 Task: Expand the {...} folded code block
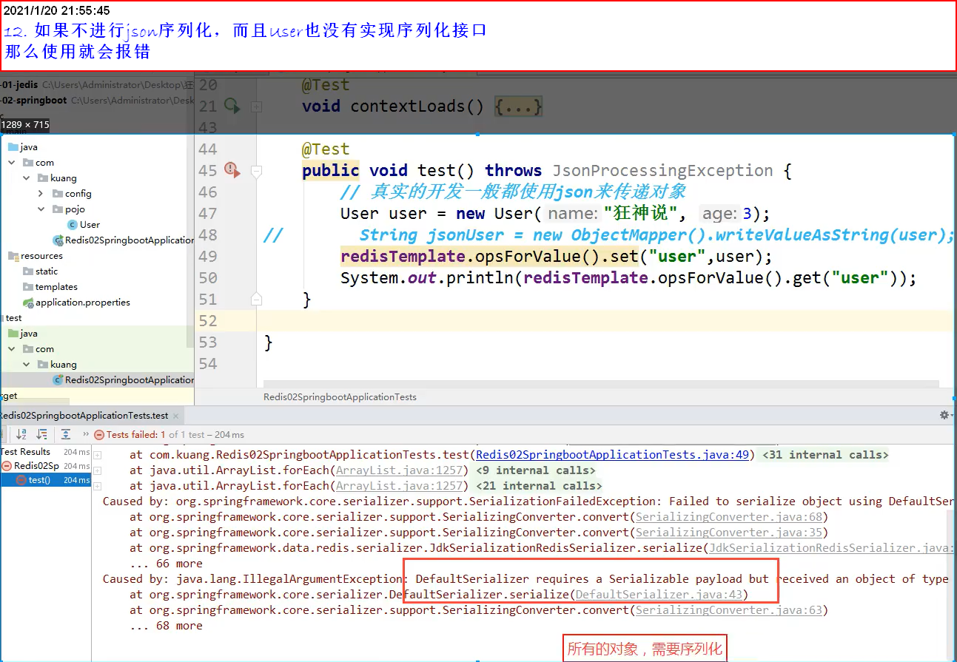pos(519,107)
